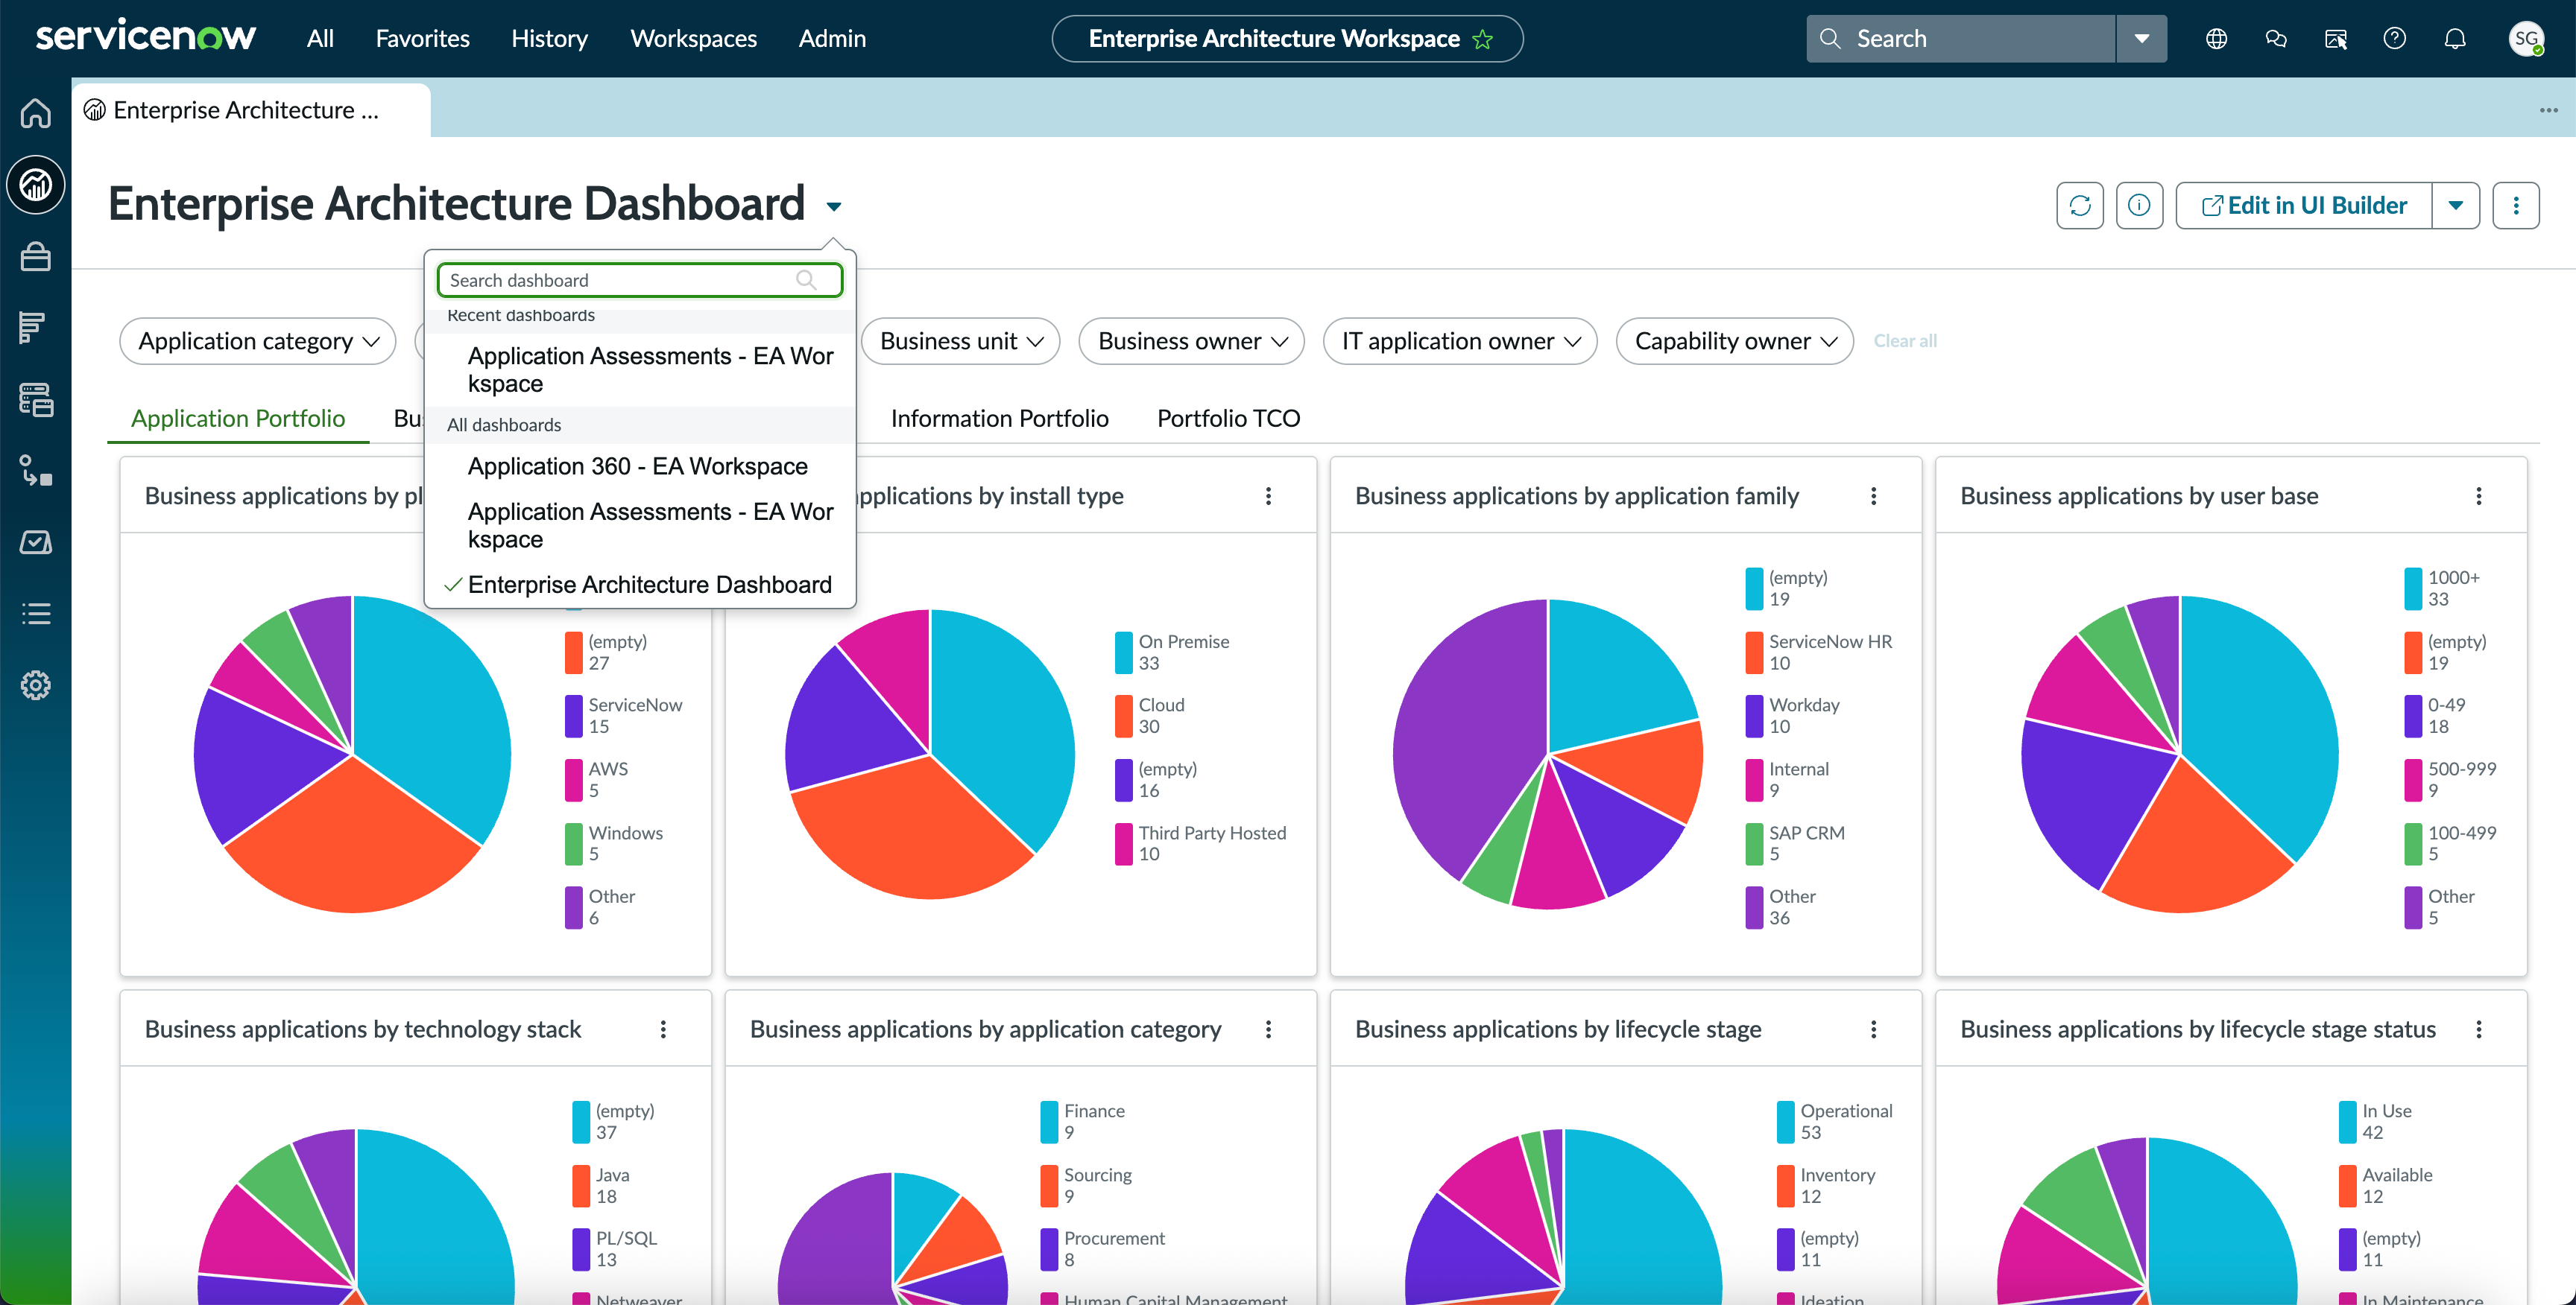Image resolution: width=2576 pixels, height=1305 pixels.
Task: Open the All menu
Action: pos(320,39)
